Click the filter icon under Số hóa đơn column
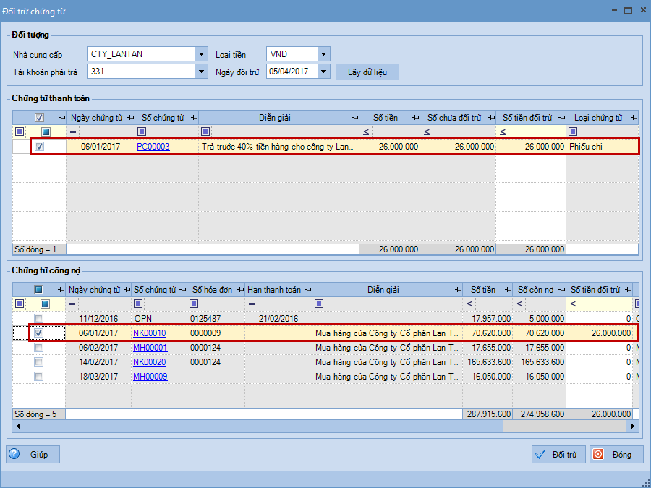Viewport: 651px width, 488px height. (x=194, y=304)
